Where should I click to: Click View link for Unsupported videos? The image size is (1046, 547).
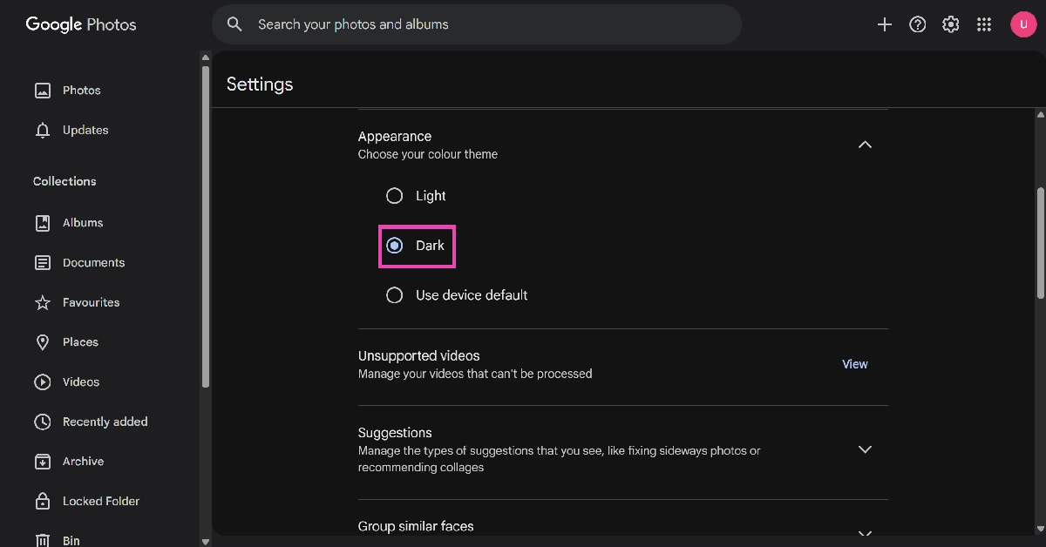tap(854, 364)
